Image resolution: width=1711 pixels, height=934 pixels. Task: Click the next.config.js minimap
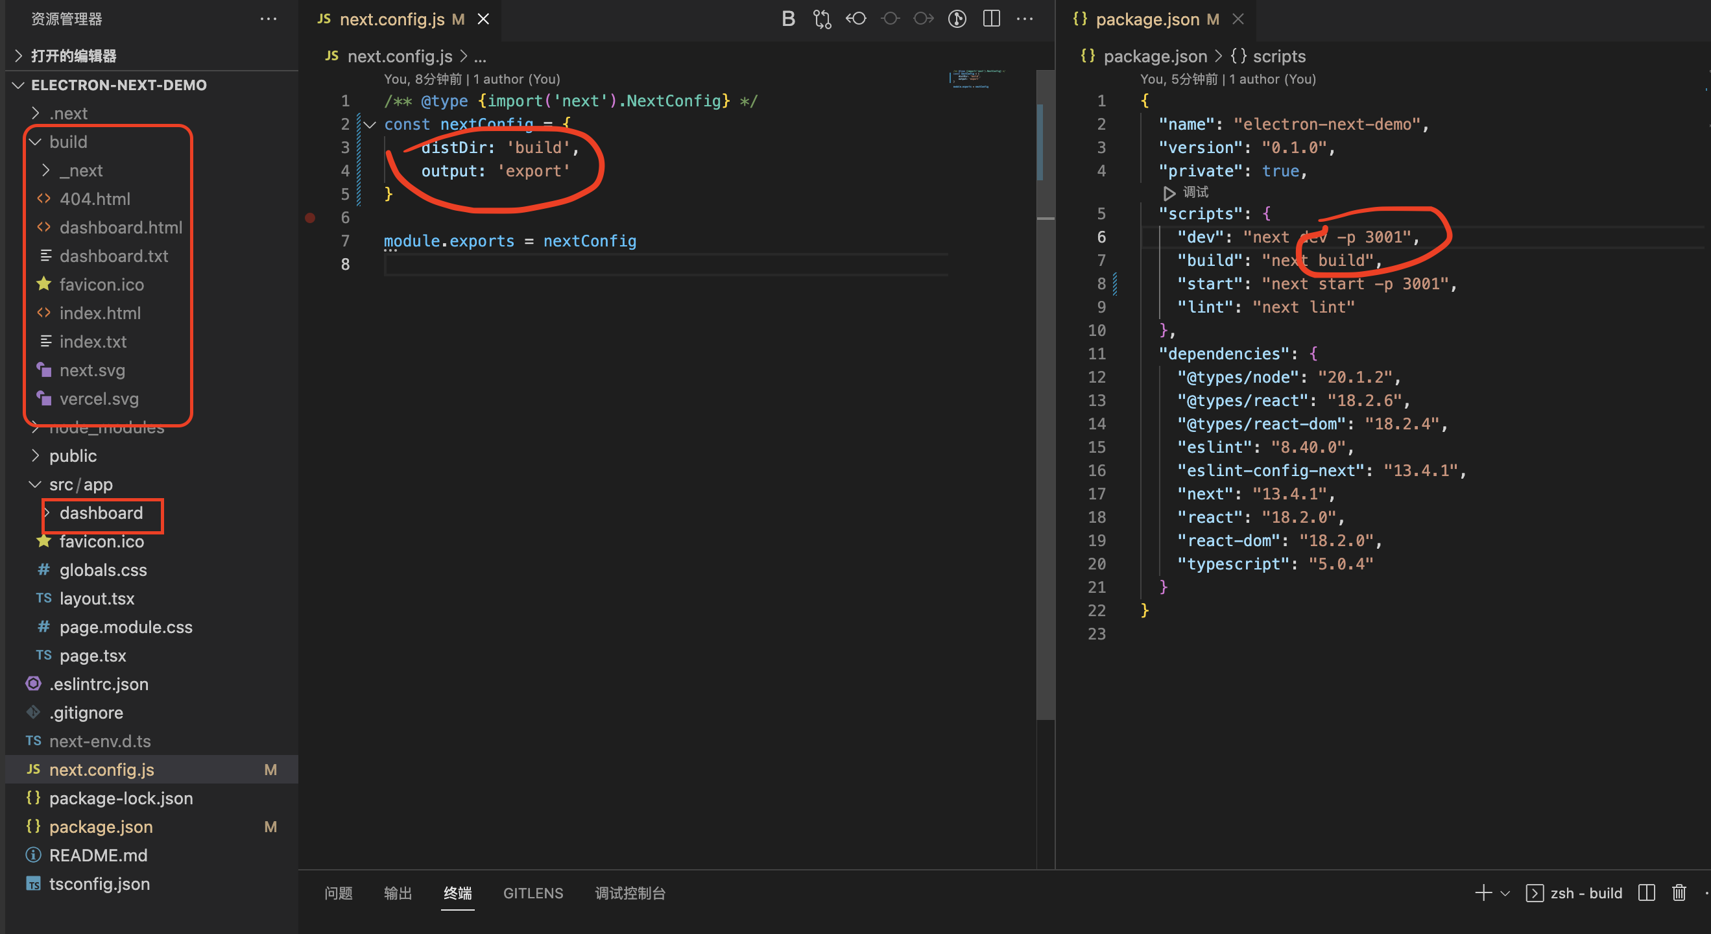coord(978,79)
